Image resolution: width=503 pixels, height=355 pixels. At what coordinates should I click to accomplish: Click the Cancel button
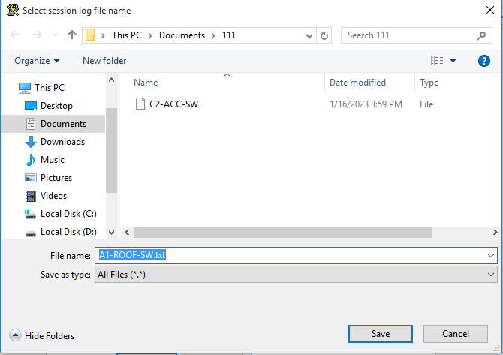[455, 334]
